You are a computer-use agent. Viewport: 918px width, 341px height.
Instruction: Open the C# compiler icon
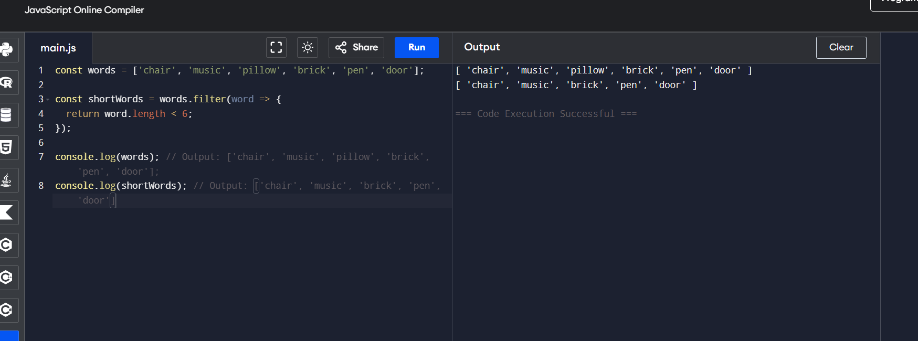tap(7, 310)
